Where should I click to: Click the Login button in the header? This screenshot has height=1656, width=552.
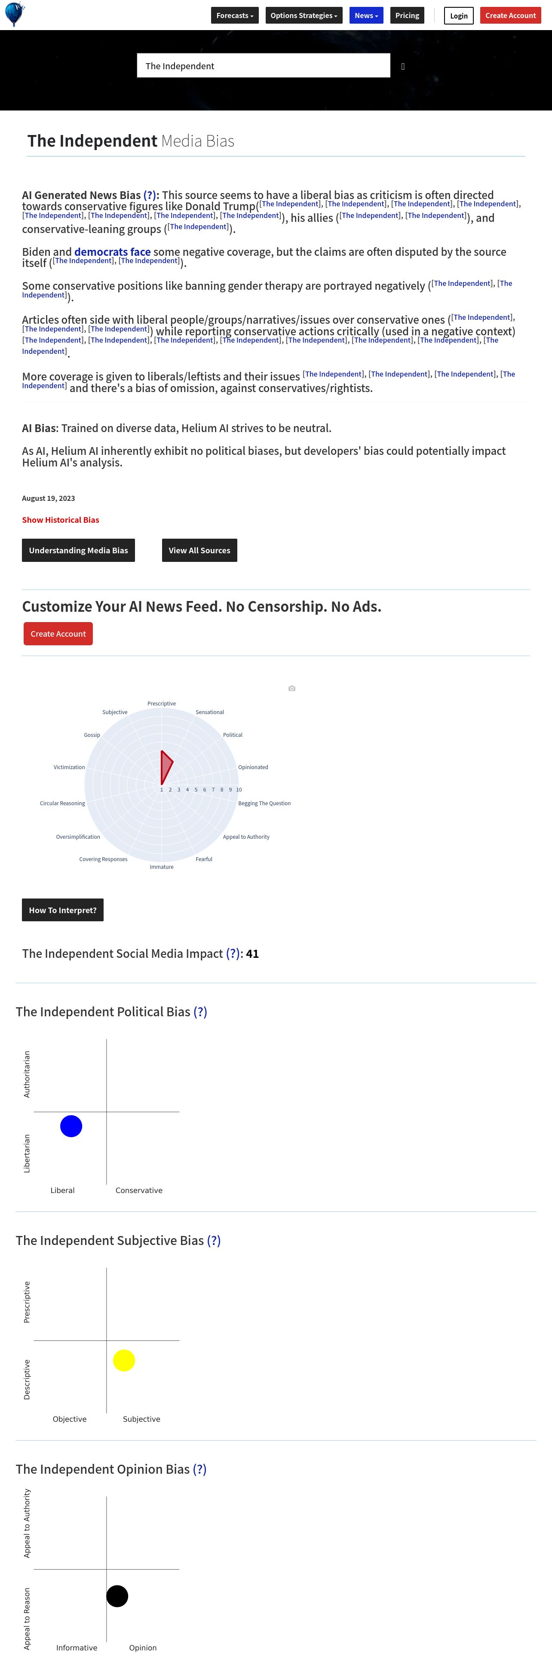click(459, 15)
